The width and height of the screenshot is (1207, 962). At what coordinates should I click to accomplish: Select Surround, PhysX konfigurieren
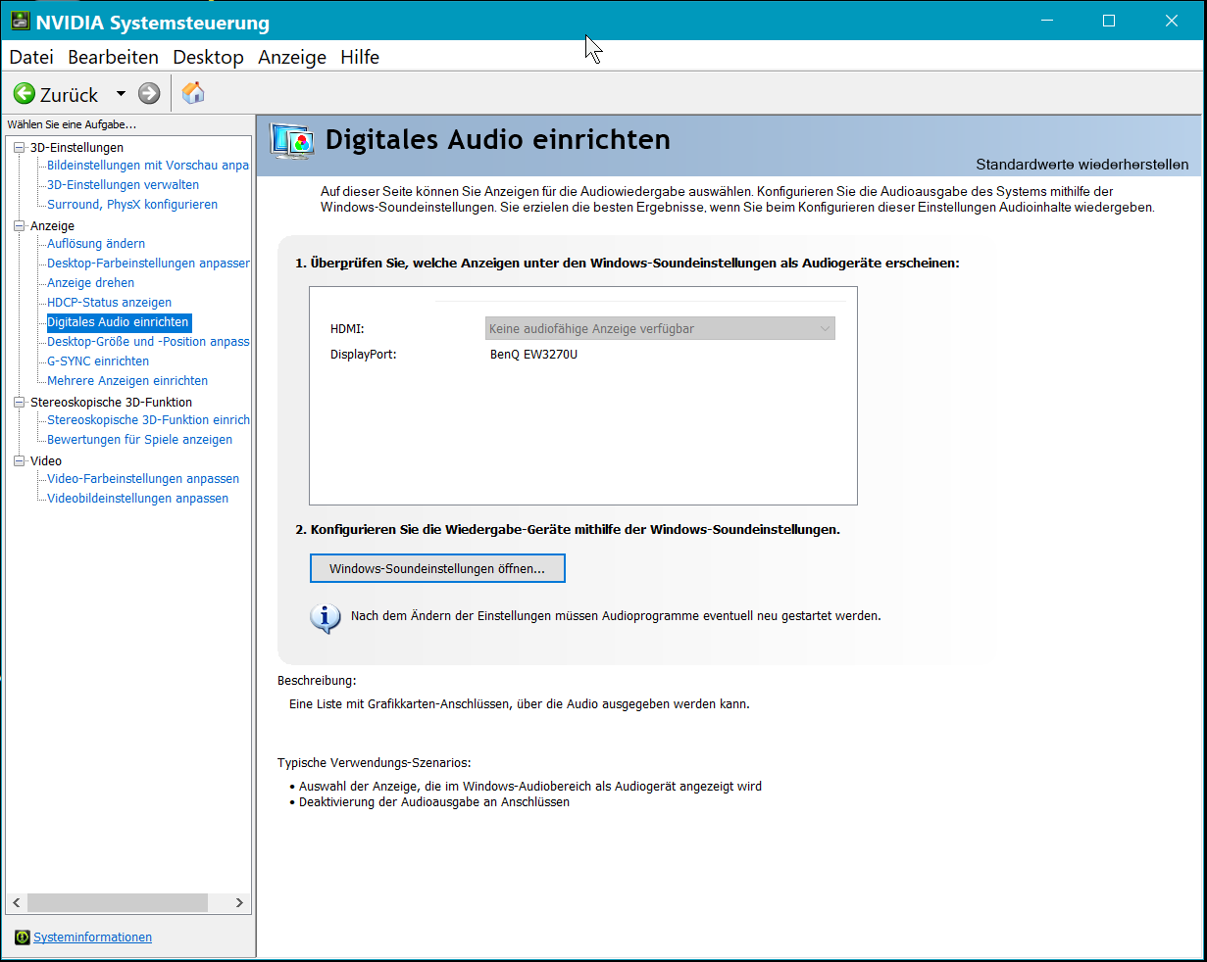[132, 205]
